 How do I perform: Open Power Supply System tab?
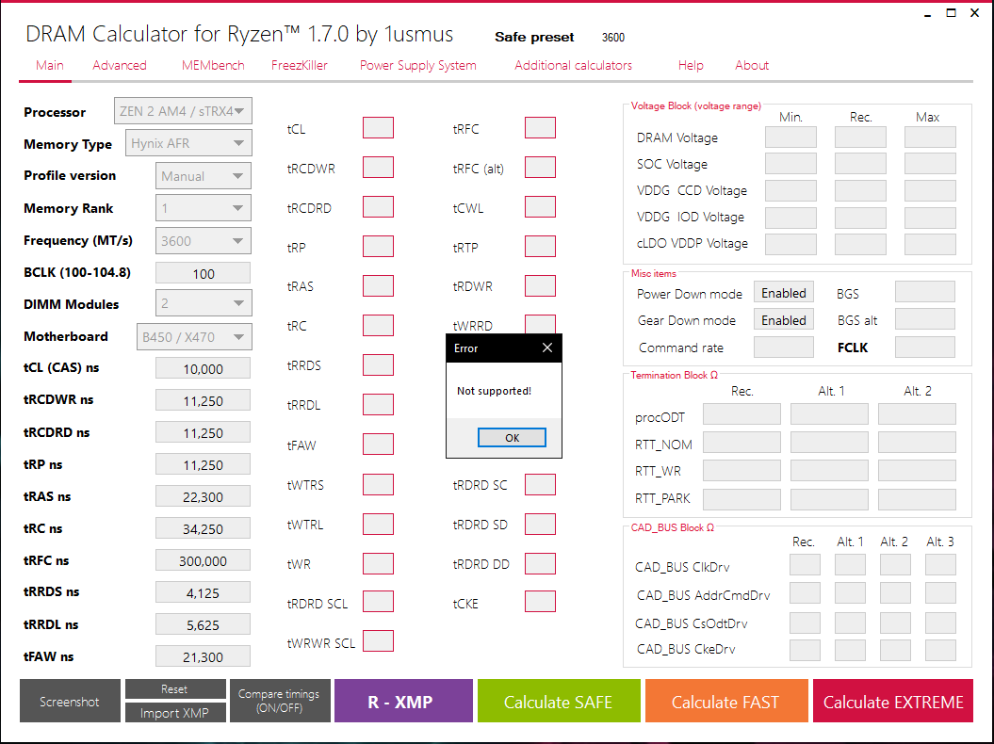pyautogui.click(x=417, y=65)
